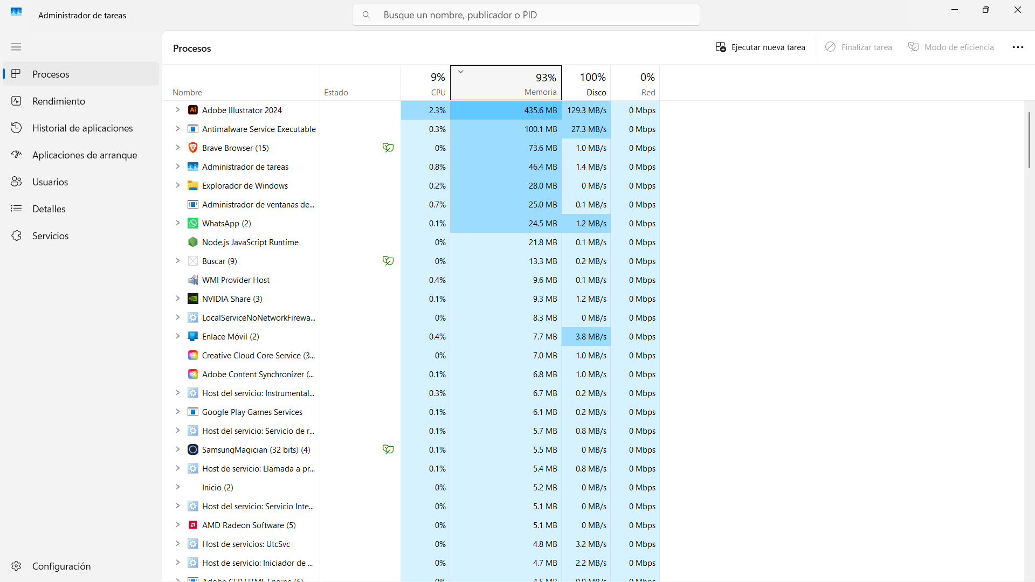Click the process search input field

[x=526, y=15]
